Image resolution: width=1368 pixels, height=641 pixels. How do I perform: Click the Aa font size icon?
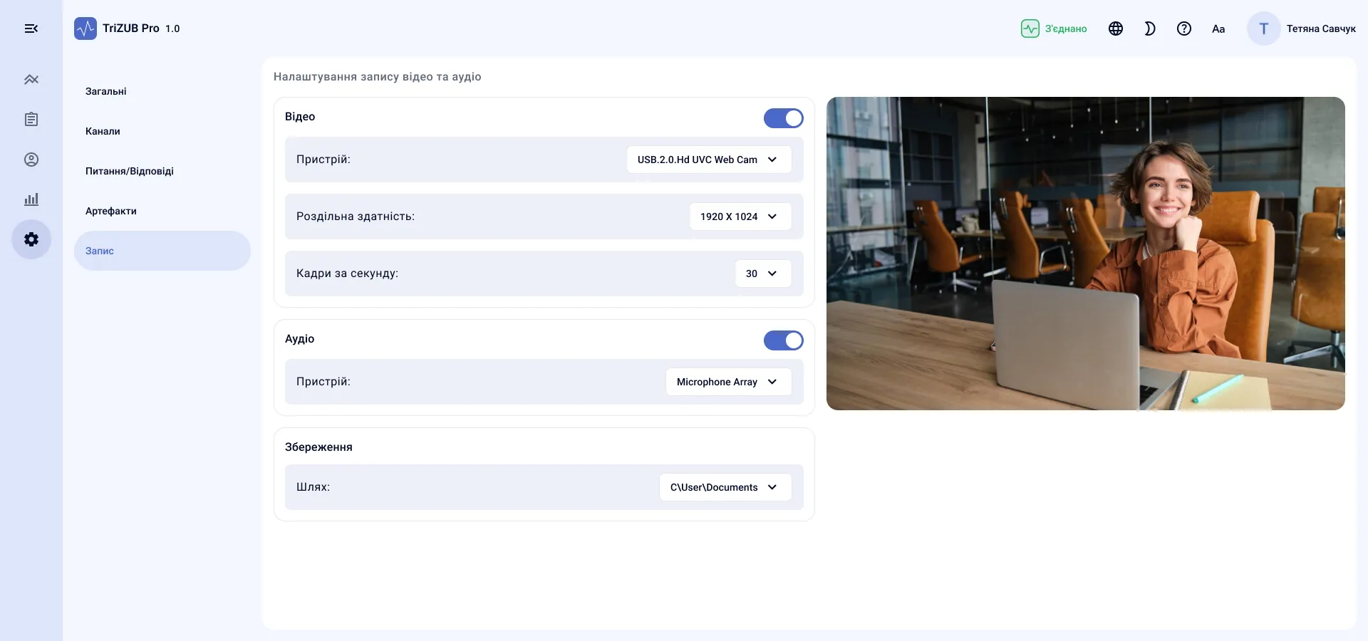tap(1218, 28)
